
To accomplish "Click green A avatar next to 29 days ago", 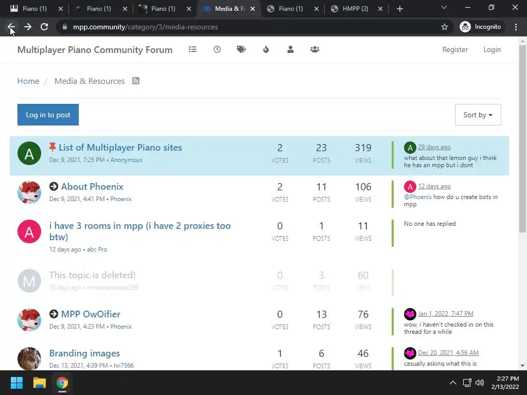I will coord(410,148).
